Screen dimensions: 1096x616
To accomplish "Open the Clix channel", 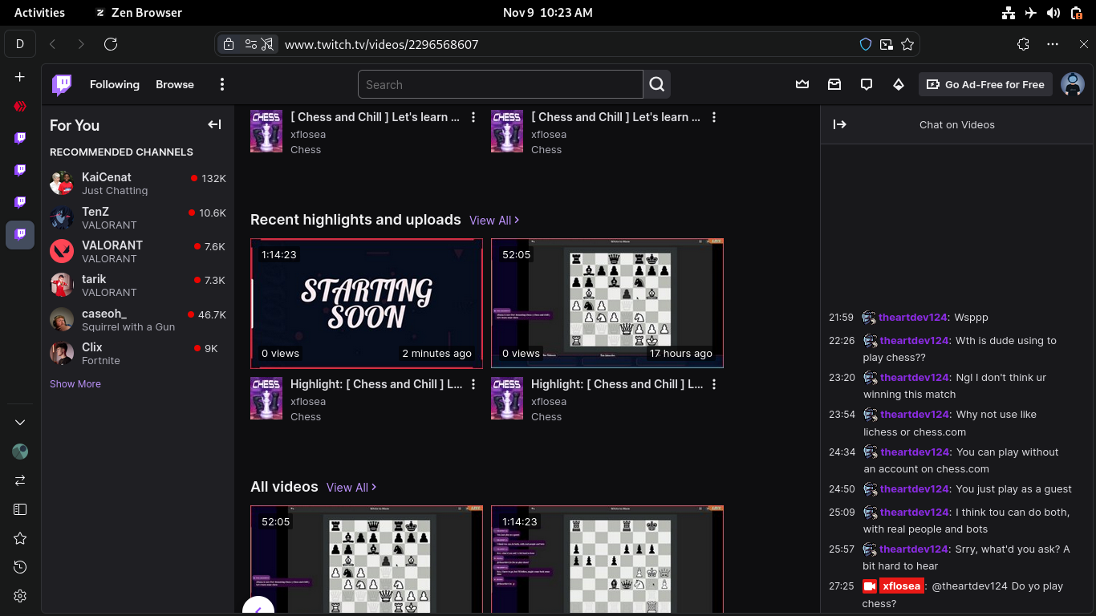I will pyautogui.click(x=138, y=353).
